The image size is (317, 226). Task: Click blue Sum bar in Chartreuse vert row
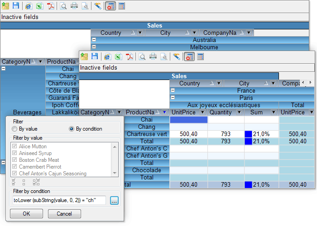click(x=248, y=134)
